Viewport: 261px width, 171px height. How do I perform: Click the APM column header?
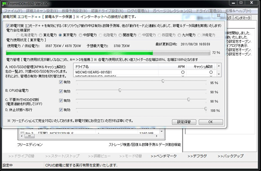click(x=172, y=67)
